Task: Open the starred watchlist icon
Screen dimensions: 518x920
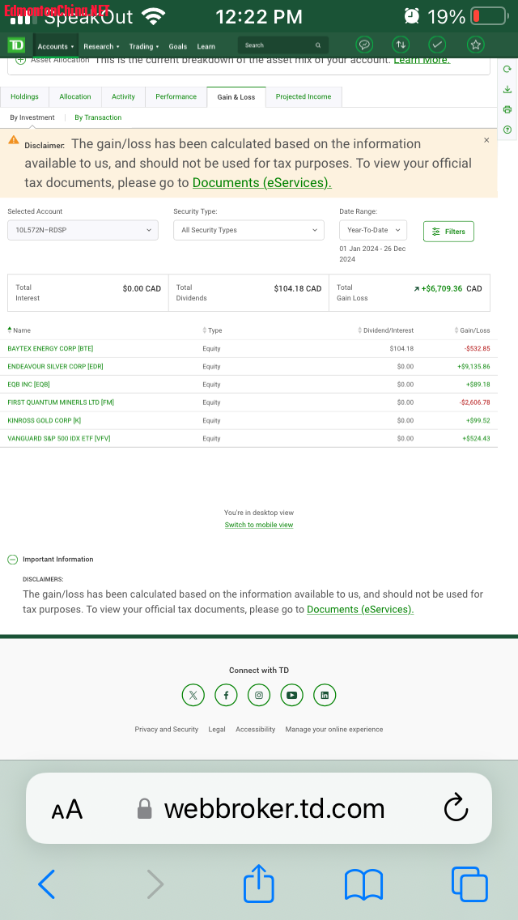Action: point(476,45)
